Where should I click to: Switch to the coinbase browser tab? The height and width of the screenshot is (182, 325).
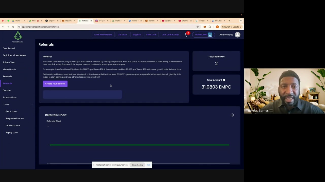201,21
